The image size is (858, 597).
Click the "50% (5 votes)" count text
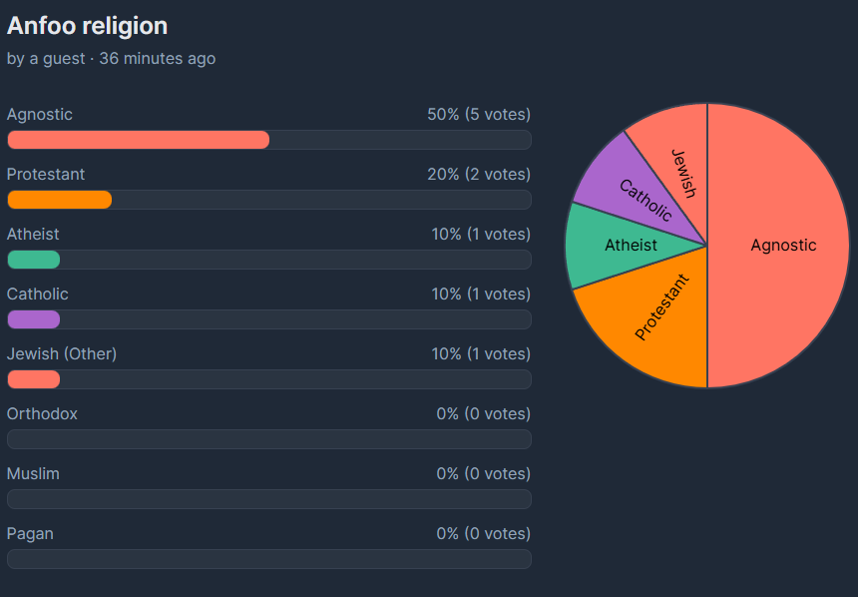[479, 115]
